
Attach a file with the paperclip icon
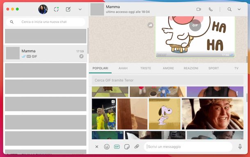(x=136, y=146)
